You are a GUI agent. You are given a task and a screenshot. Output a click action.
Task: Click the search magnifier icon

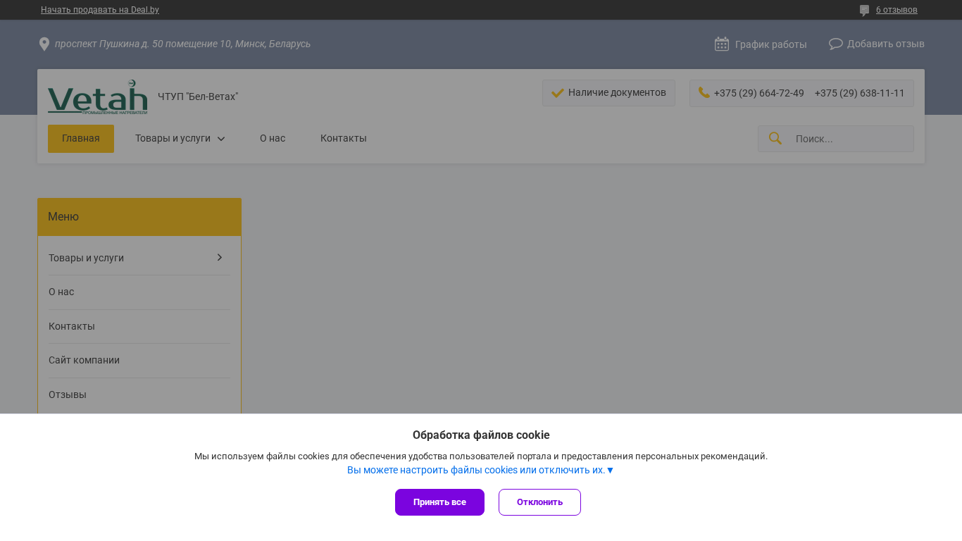coord(775,138)
